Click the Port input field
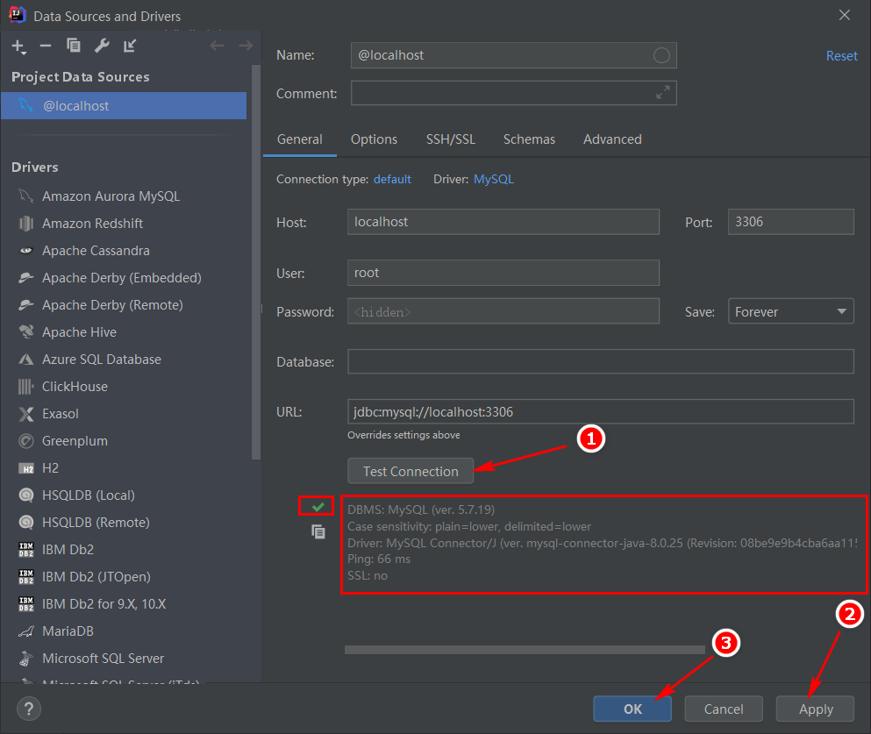This screenshot has height=734, width=871. coord(790,222)
